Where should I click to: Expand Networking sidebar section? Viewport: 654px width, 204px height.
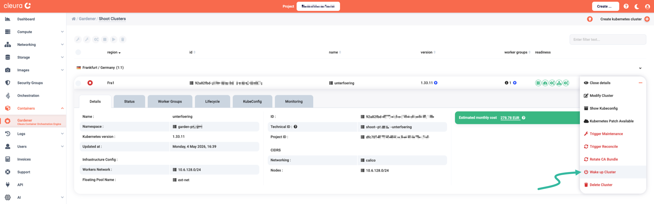click(33, 45)
